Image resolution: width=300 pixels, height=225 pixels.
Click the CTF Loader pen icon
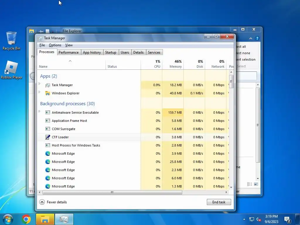[x=48, y=137]
